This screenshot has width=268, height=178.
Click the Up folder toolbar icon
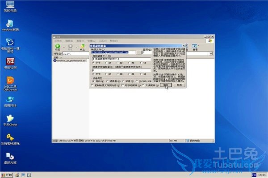click(82, 46)
